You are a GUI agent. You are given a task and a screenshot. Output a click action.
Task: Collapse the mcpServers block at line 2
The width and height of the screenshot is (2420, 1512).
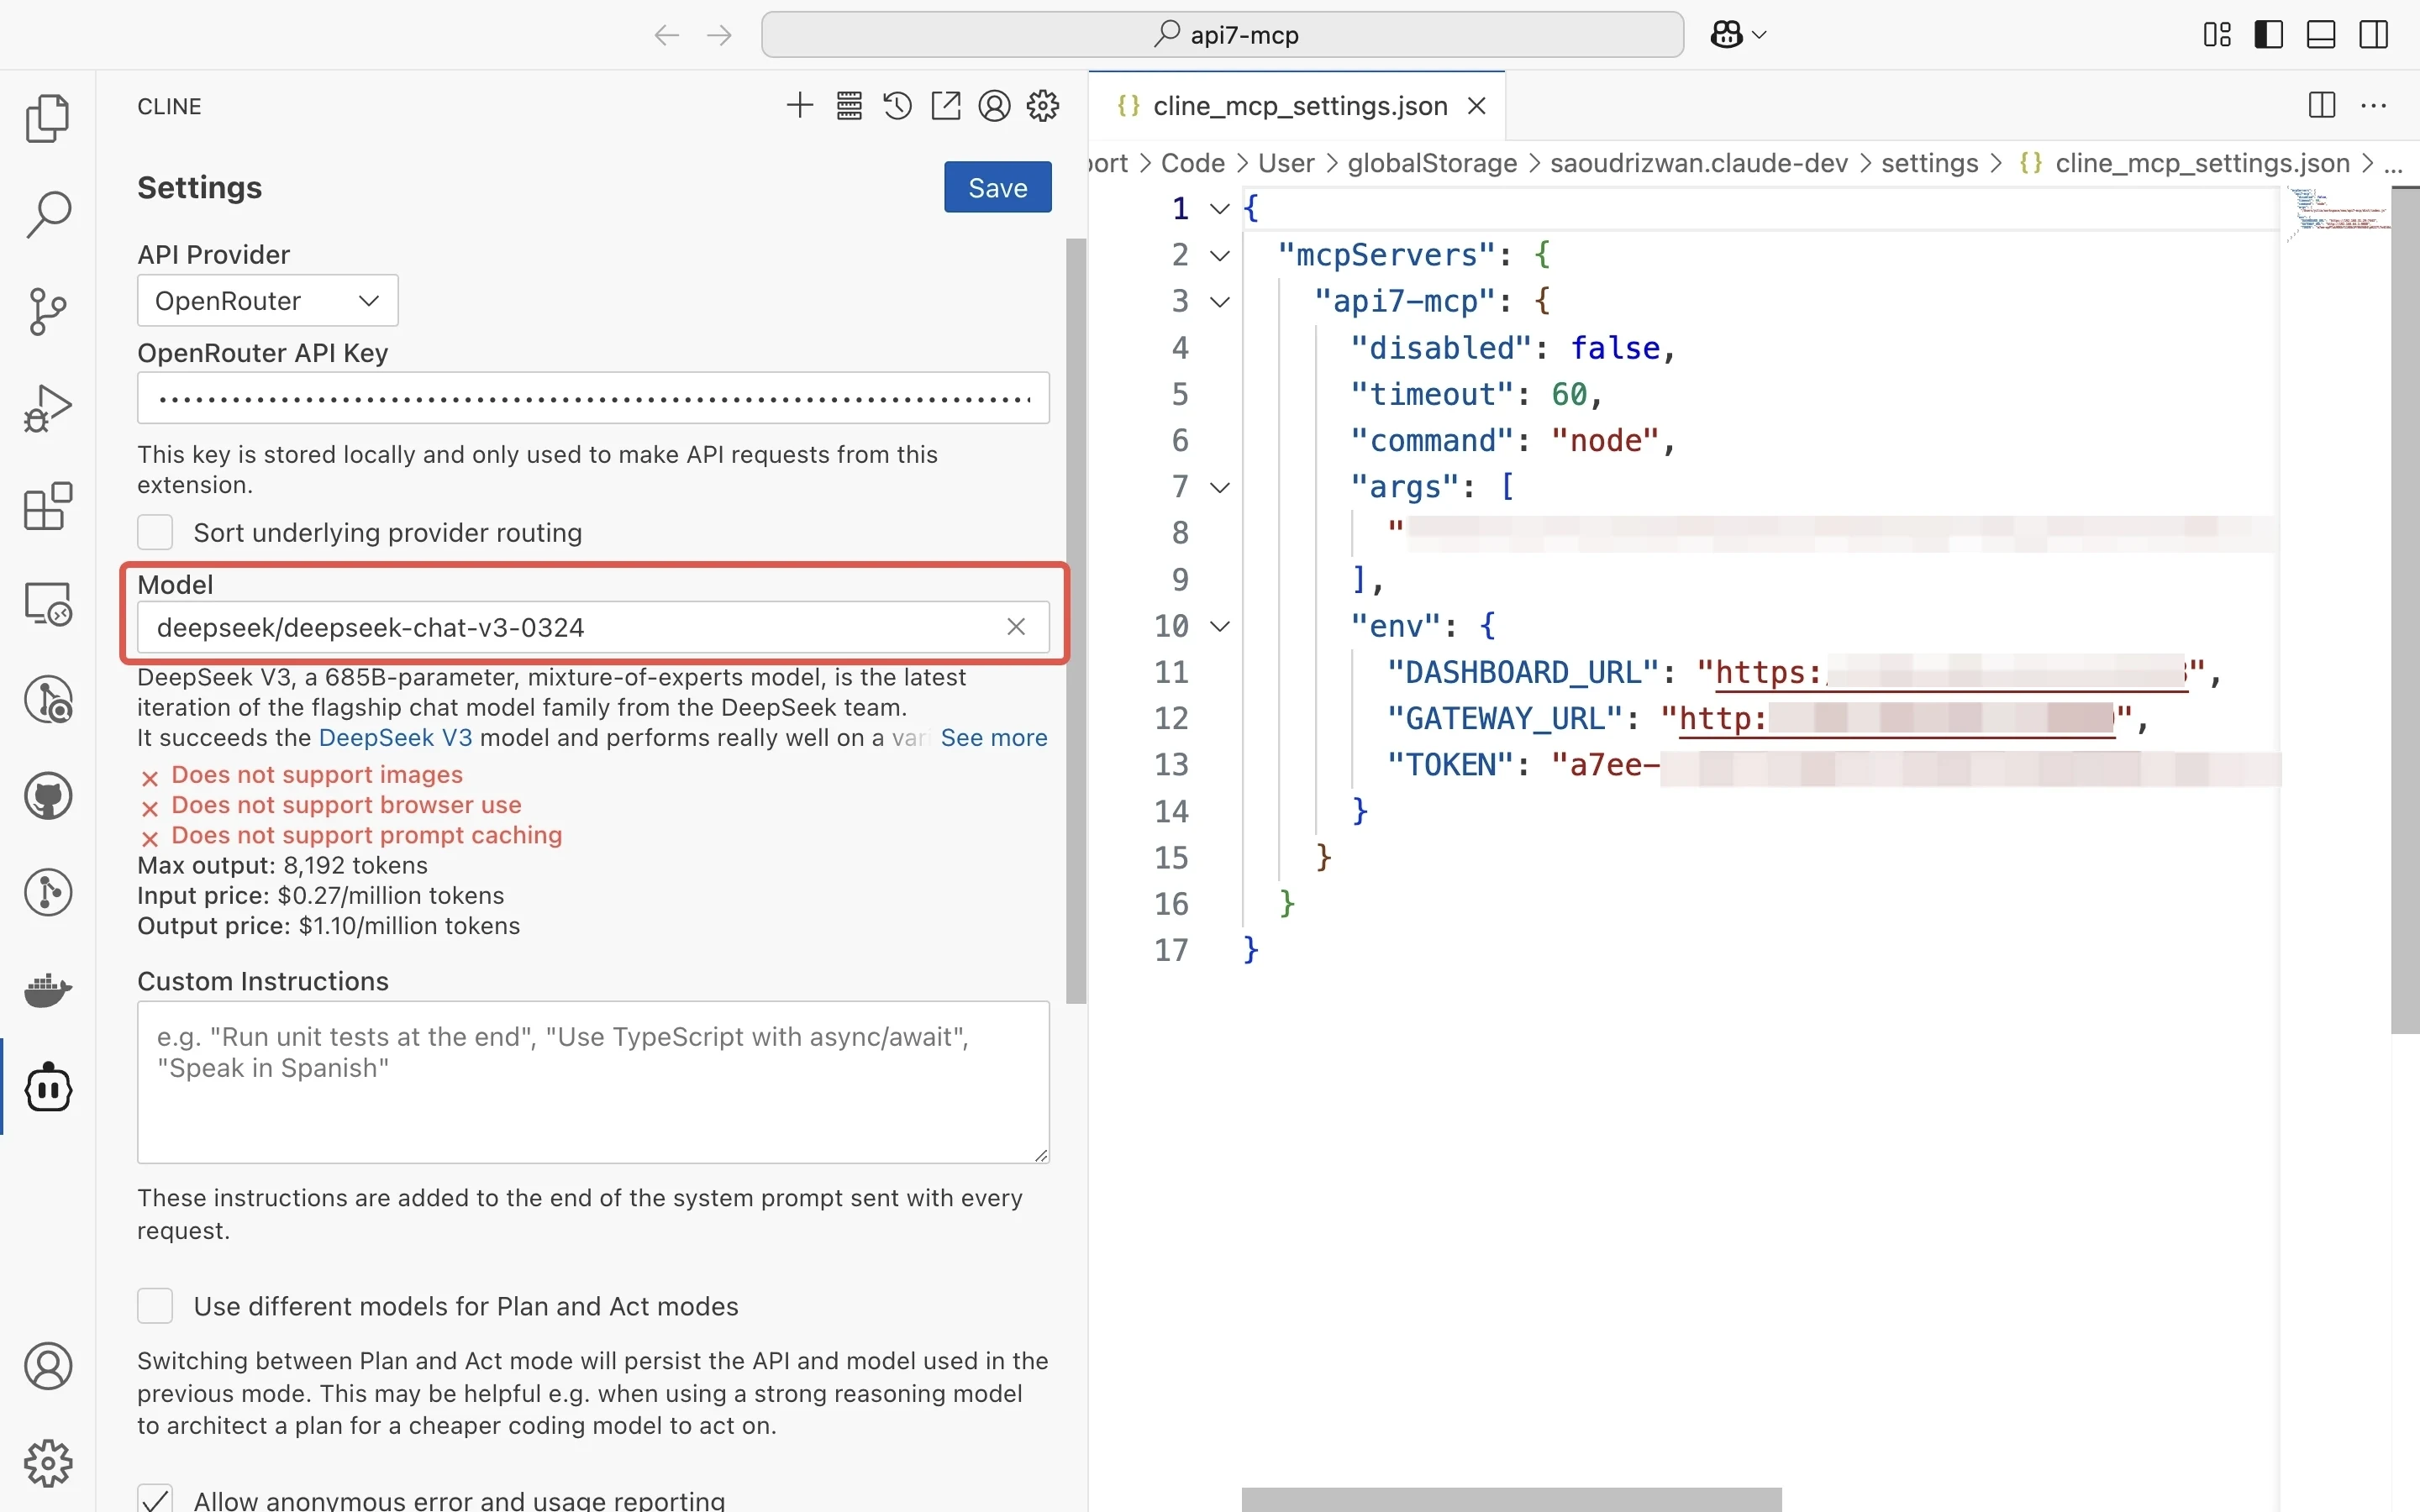click(1219, 256)
